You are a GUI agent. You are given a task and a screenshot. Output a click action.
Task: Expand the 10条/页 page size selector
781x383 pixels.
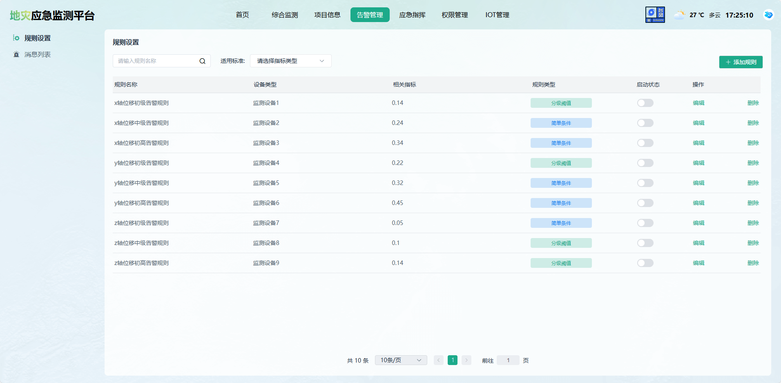(401, 360)
